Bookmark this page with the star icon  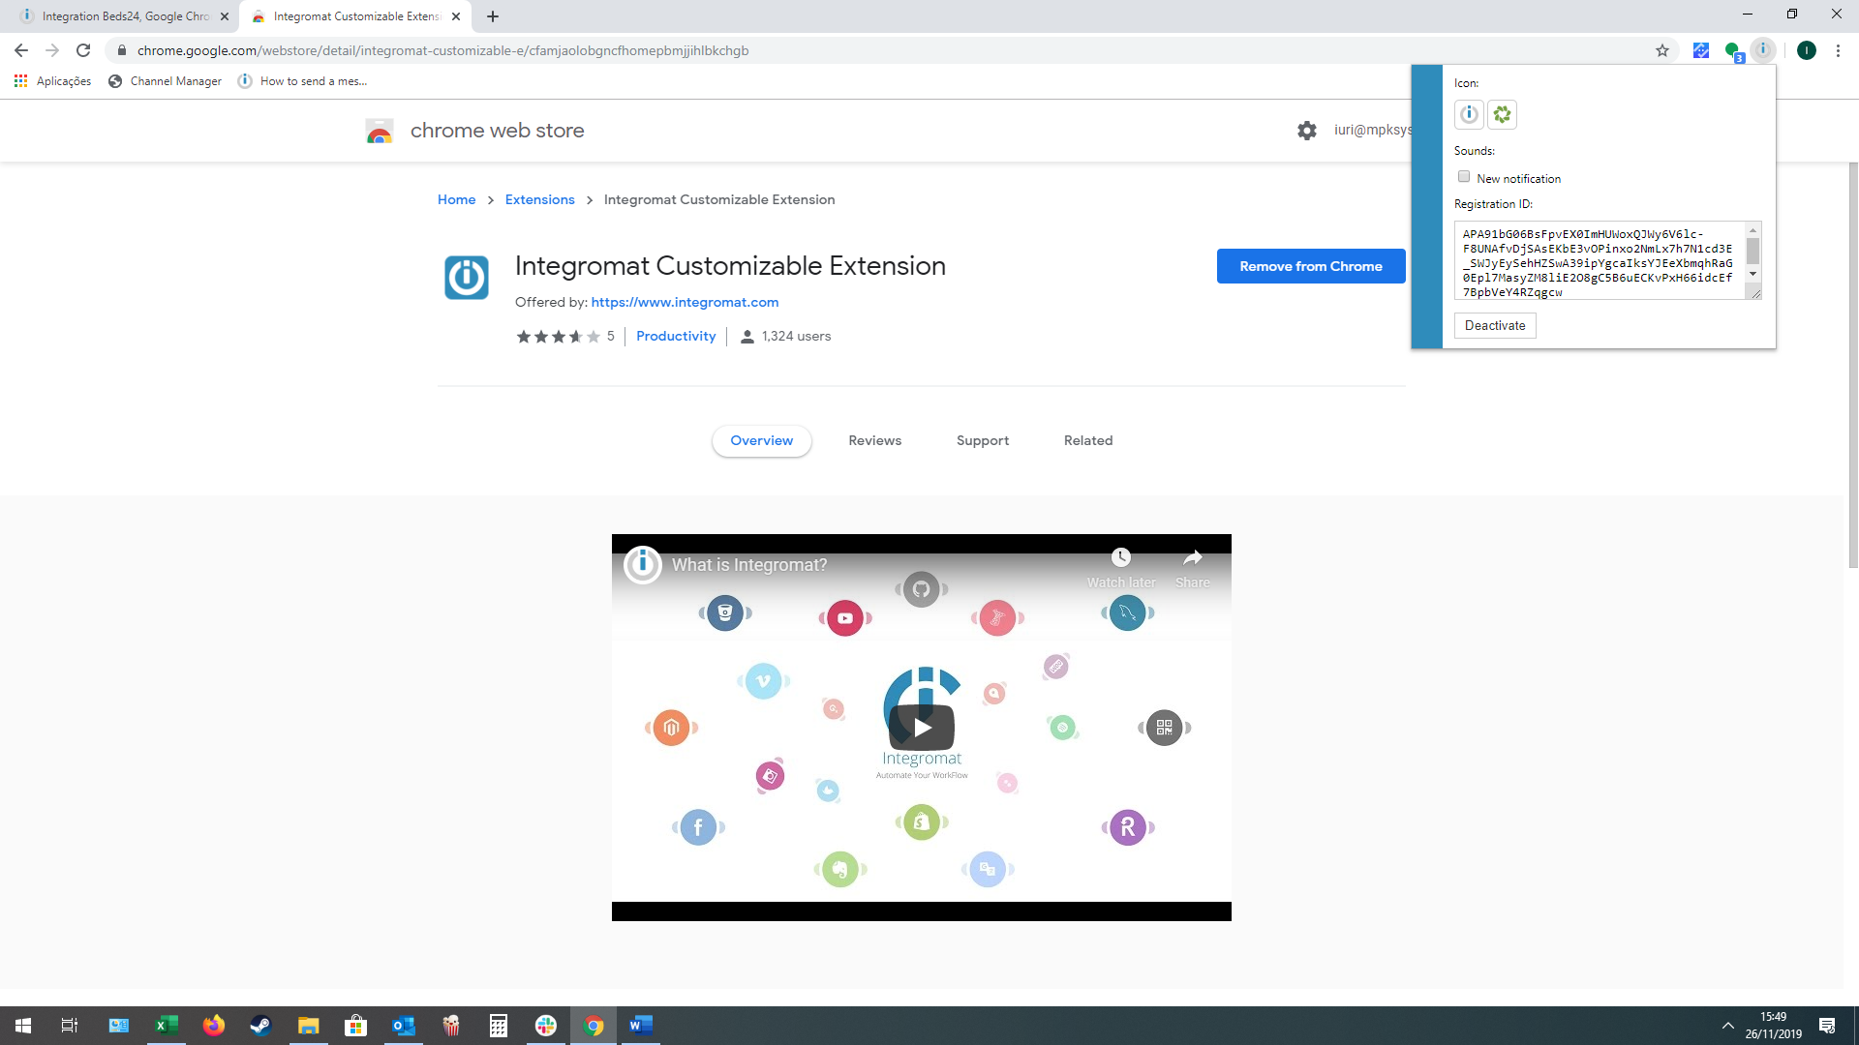pyautogui.click(x=1661, y=50)
